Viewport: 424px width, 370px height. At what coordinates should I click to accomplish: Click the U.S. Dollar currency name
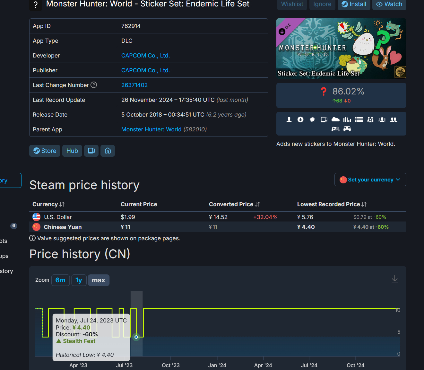click(x=58, y=217)
